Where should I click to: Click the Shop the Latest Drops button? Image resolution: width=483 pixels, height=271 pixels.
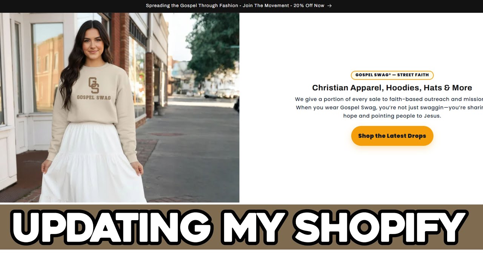coord(392,136)
